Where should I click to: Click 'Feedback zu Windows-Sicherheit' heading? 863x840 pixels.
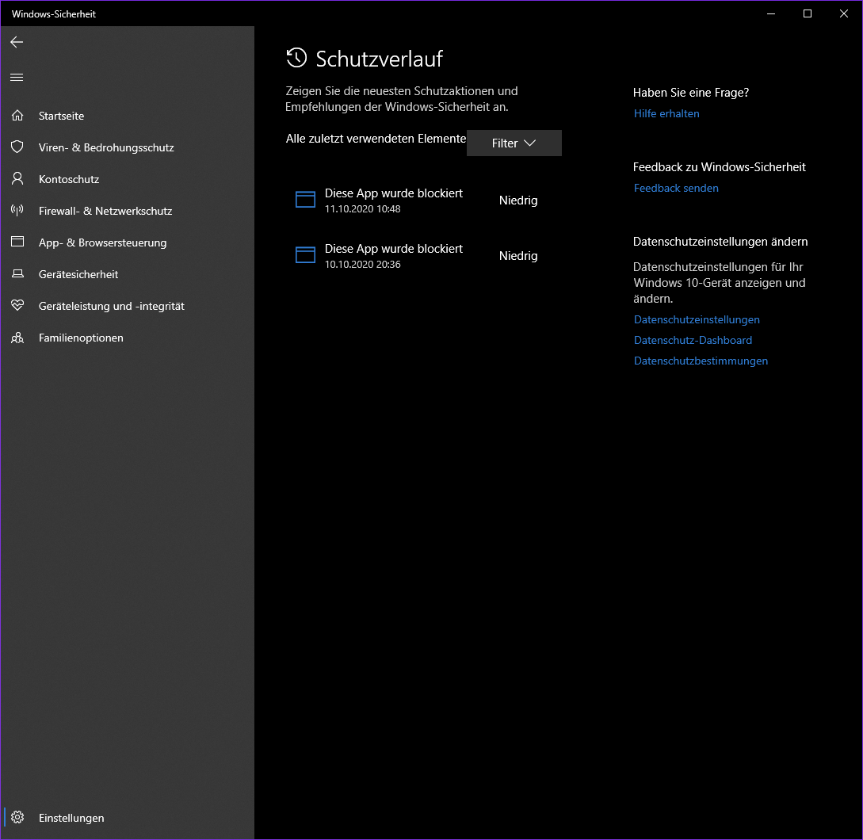pyautogui.click(x=719, y=166)
